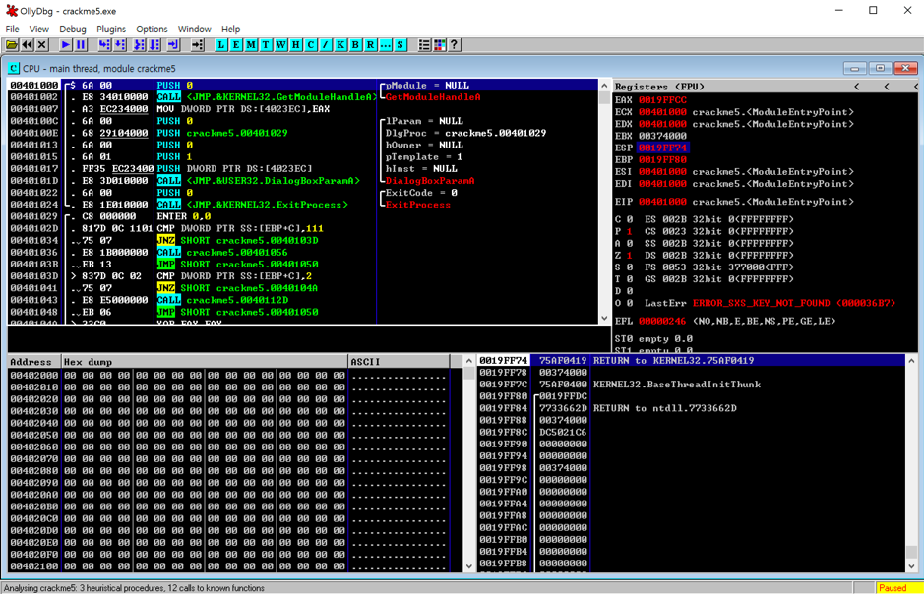Viewport: 924px width, 594px height.
Task: Select disassembly line at address 00401029
Action: click(x=303, y=216)
